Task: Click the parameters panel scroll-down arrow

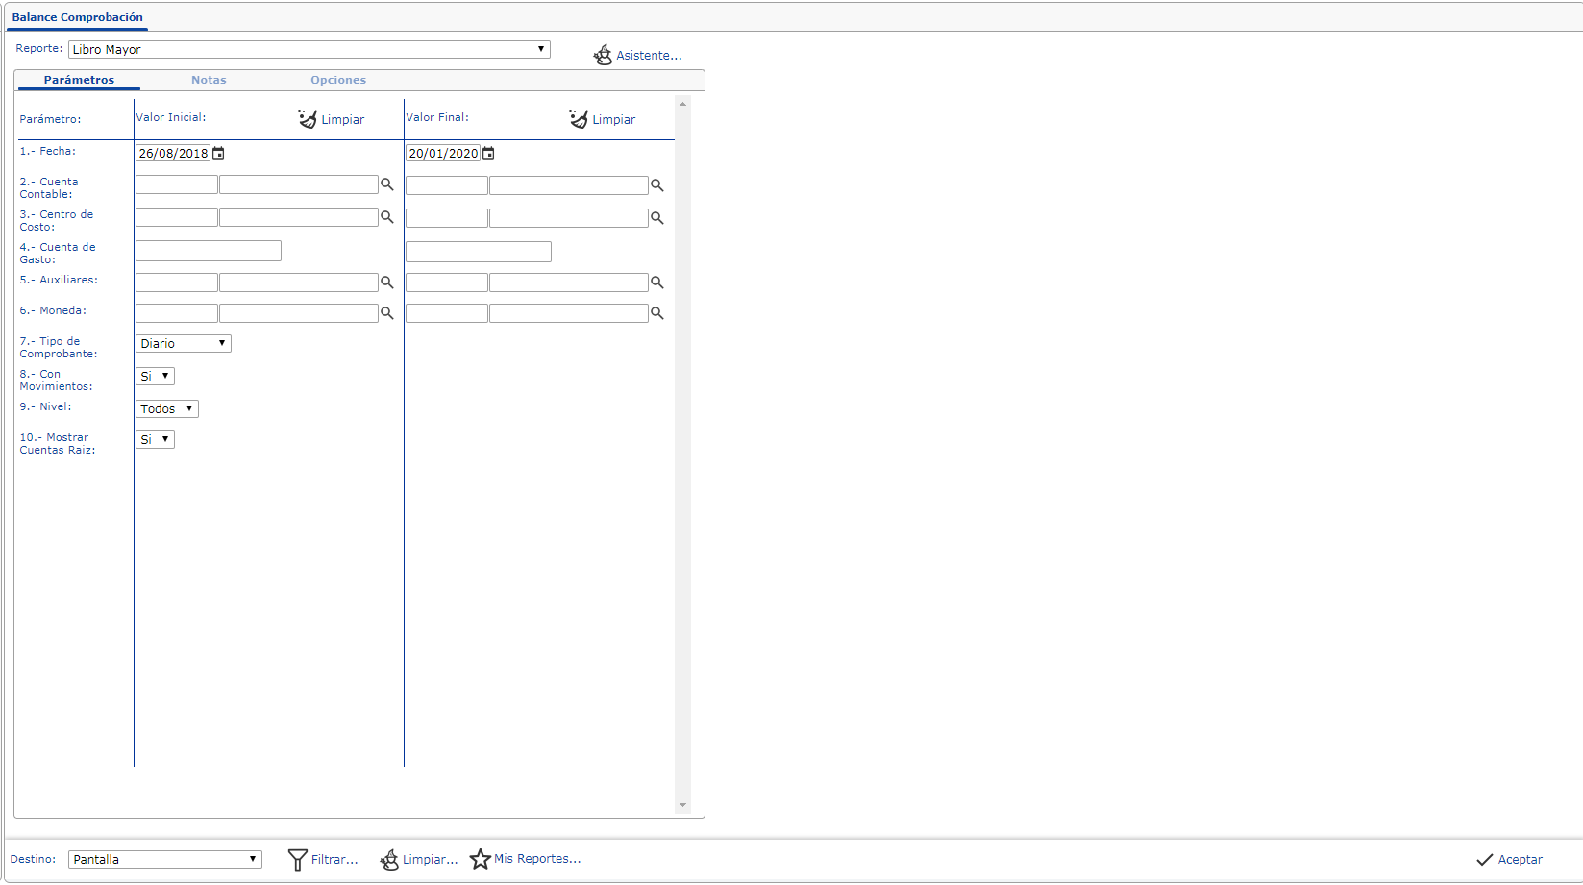Action: (x=683, y=805)
